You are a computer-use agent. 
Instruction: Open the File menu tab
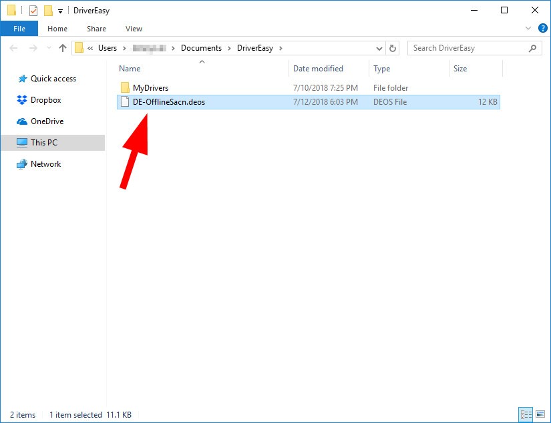coord(19,29)
